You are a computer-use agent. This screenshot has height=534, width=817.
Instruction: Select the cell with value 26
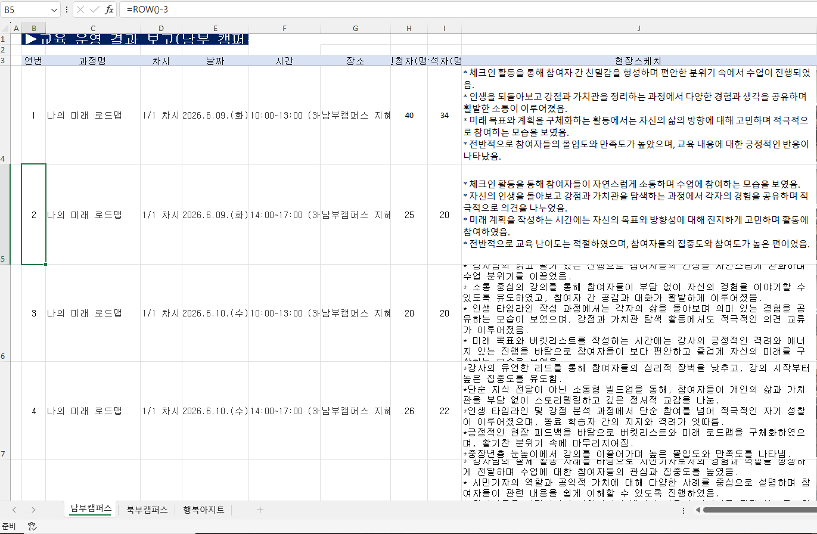409,411
